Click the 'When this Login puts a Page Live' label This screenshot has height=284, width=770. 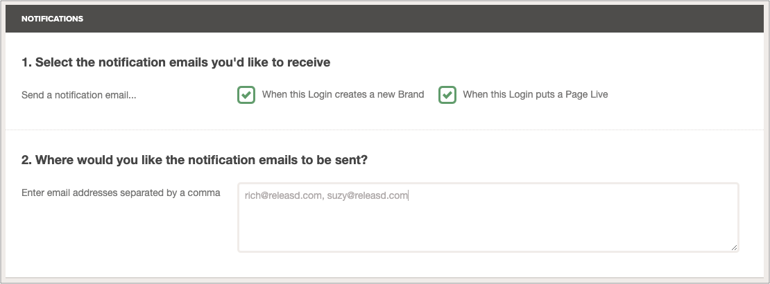click(x=535, y=94)
